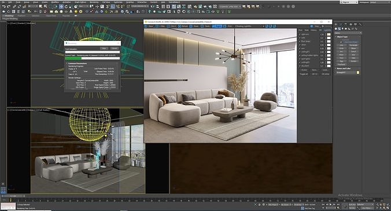Viewport: 391px width, 211px height.
Task: Select the Helpers category icon
Action: [x=349, y=29]
